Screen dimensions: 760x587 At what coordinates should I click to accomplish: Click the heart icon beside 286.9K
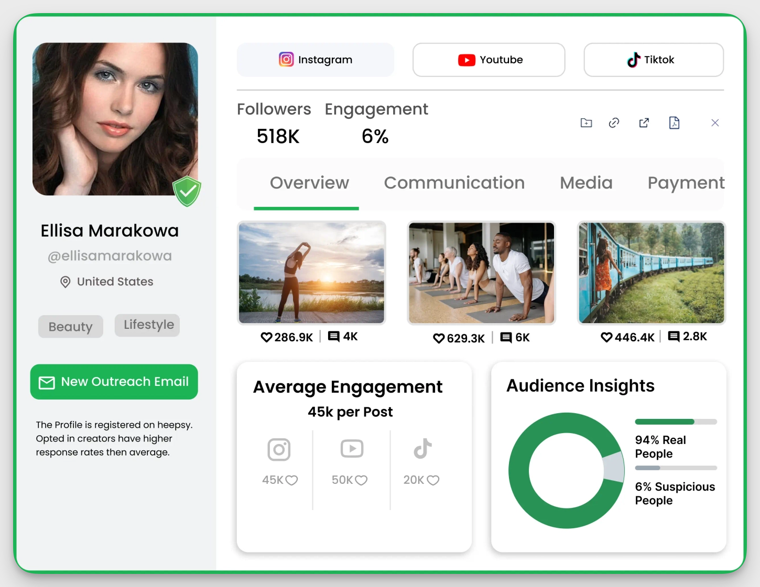[266, 337]
